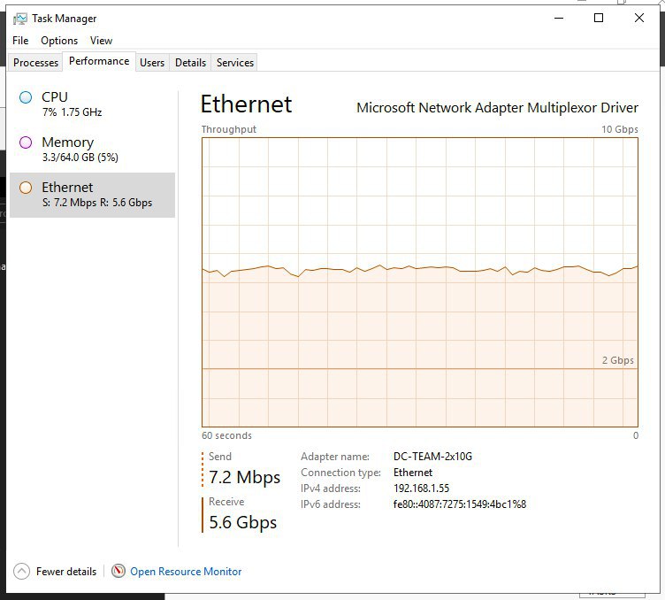Switch to the Processes tab

(x=35, y=62)
